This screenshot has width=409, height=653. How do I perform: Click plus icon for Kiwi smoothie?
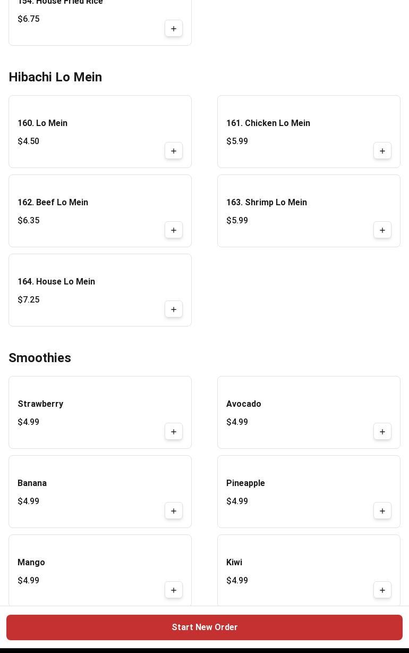[382, 590]
